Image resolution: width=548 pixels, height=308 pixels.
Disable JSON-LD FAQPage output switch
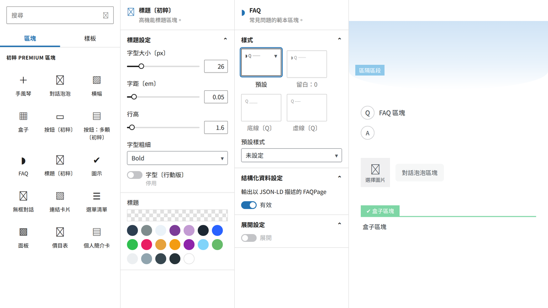pos(249,205)
